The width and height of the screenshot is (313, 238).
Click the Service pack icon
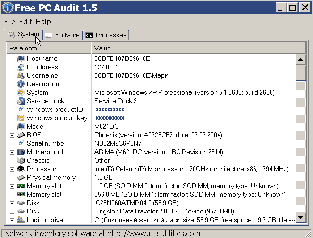pos(21,101)
